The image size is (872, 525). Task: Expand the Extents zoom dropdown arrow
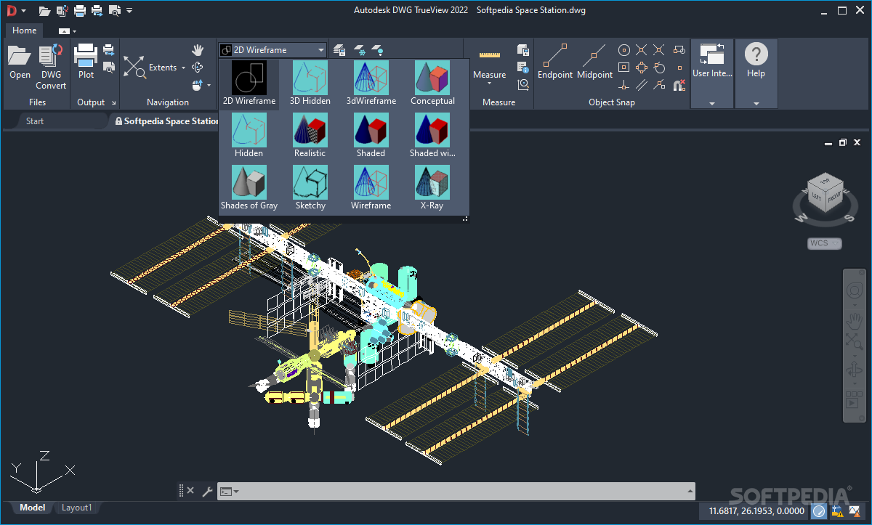[183, 68]
